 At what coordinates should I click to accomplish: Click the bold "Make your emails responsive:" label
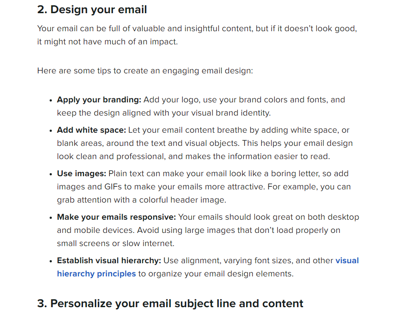coord(116,217)
